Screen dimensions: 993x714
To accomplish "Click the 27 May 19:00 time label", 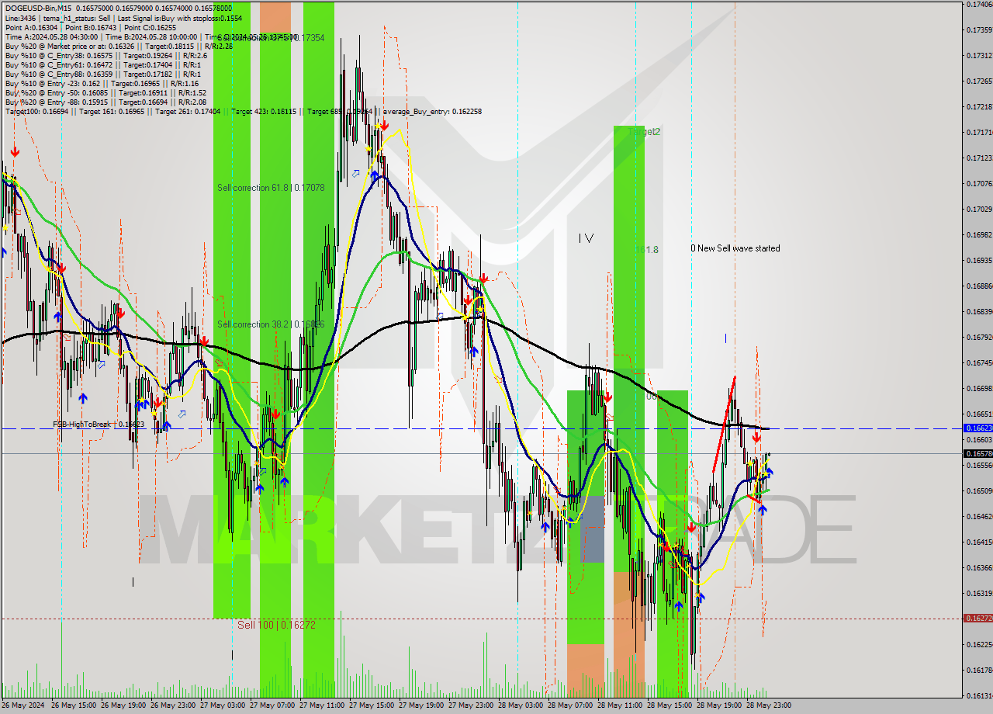I will pos(422,705).
